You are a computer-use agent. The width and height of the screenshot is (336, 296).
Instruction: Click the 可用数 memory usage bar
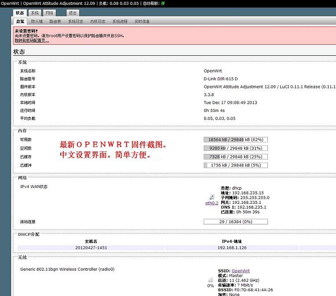(x=235, y=140)
